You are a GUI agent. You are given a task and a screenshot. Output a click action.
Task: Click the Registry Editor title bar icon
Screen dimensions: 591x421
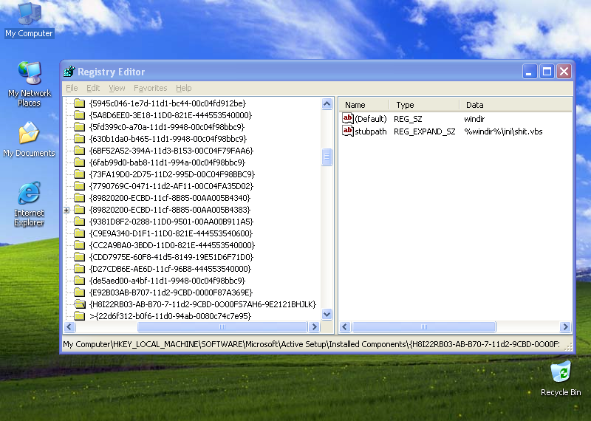pyautogui.click(x=69, y=72)
